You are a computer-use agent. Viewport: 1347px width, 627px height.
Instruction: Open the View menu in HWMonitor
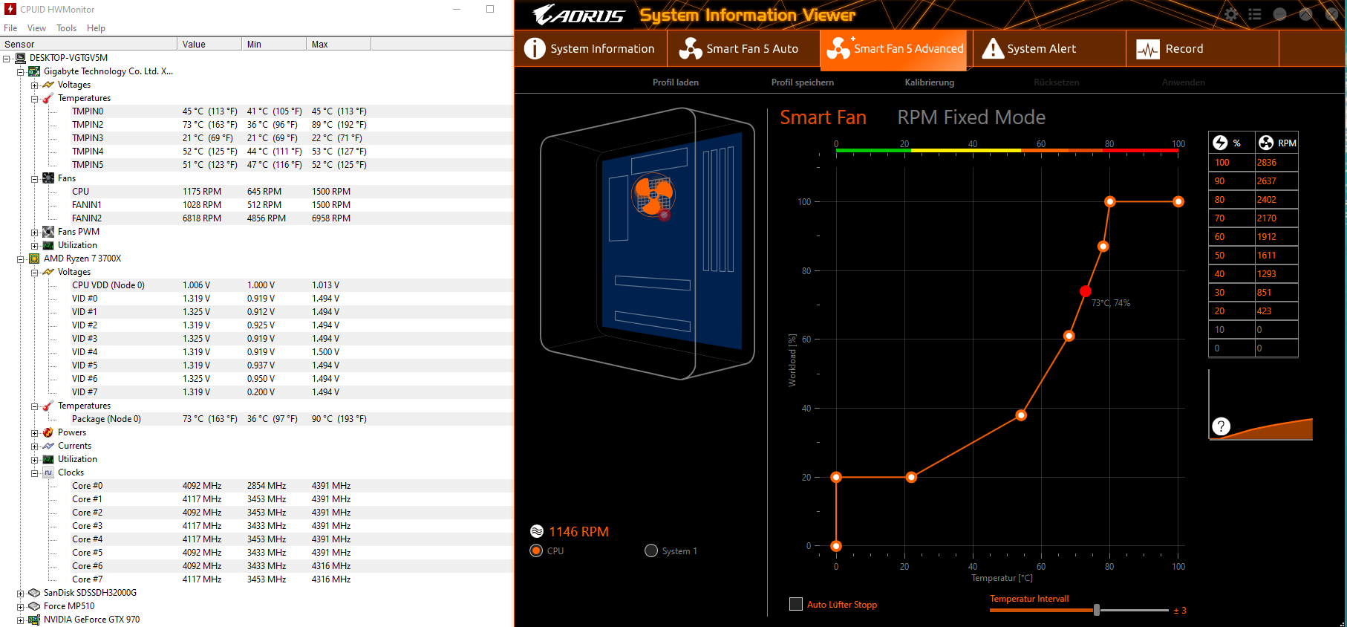(x=36, y=28)
